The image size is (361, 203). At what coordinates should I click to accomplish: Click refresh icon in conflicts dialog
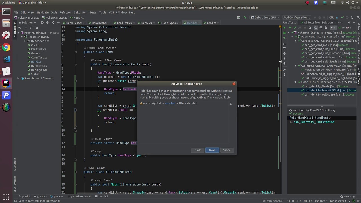coord(231,104)
